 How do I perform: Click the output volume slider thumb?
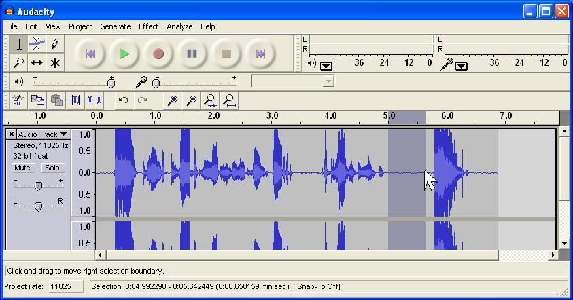pyautogui.click(x=111, y=83)
